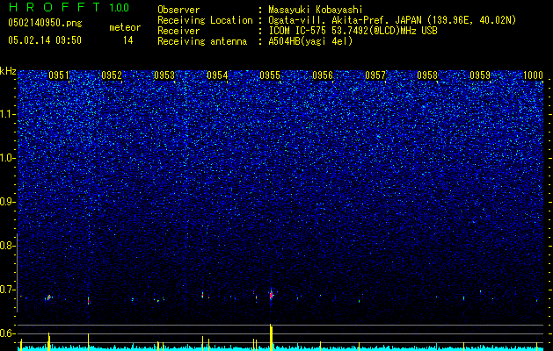Click the date stamp 05.02.14 09:50
This screenshot has width=553, height=351.
pos(45,40)
